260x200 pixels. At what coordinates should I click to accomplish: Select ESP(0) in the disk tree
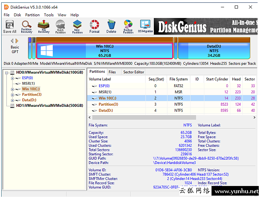[x=28, y=78]
